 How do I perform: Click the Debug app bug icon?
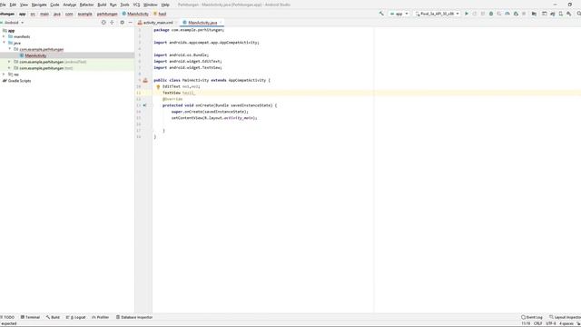(x=491, y=14)
